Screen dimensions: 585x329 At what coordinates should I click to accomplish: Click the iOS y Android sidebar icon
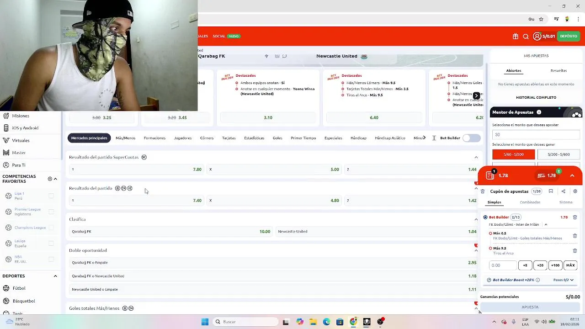(6, 128)
